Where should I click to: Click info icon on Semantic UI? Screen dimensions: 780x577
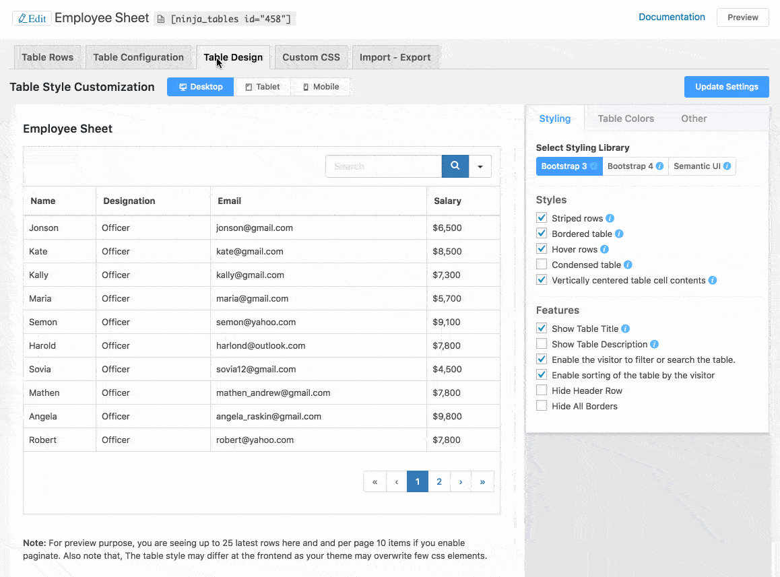727,166
